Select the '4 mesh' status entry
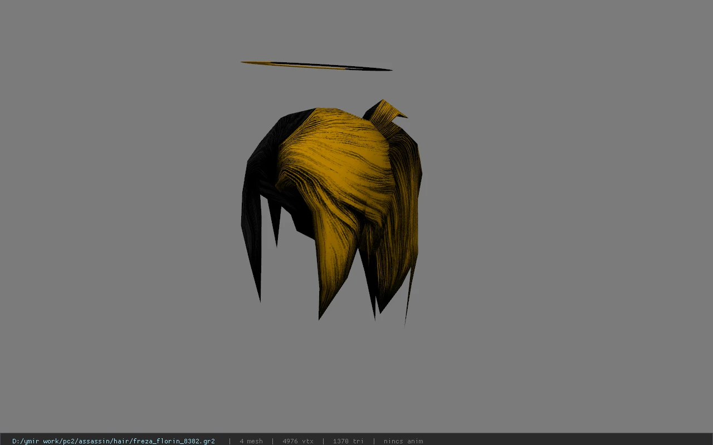Viewport: 713px width, 445px height. 251,441
